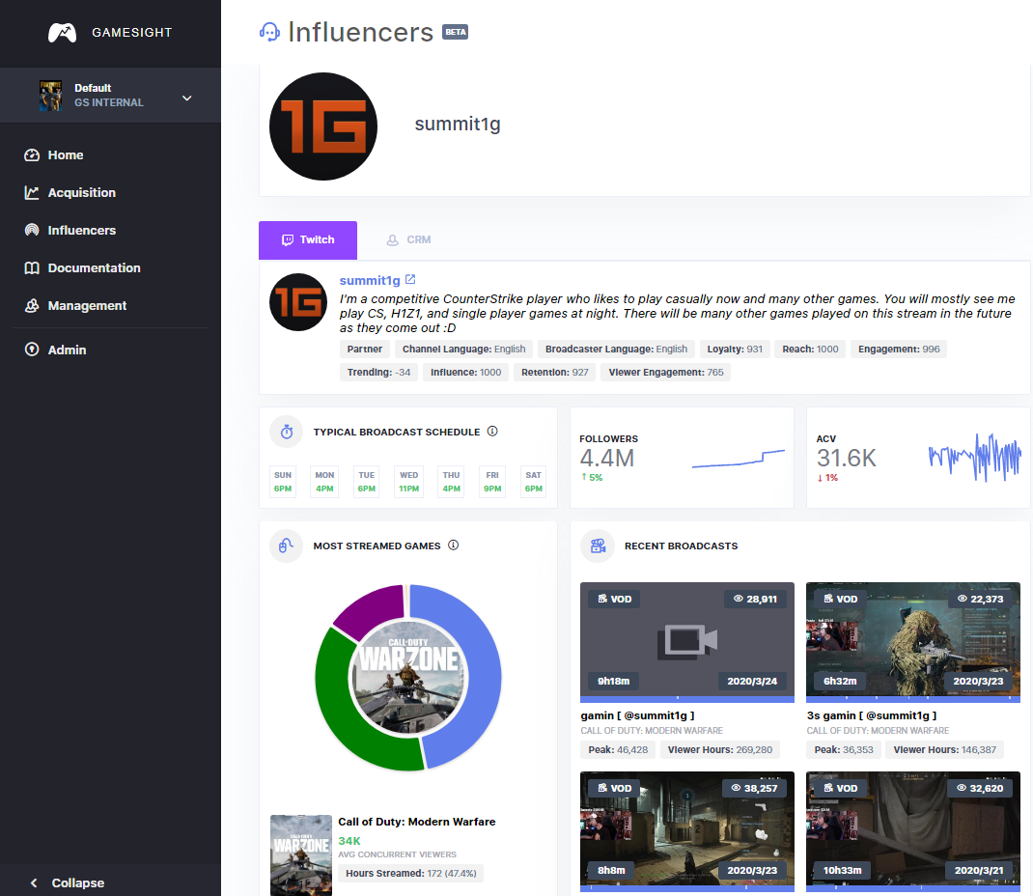Click the CRM person icon

tap(392, 239)
